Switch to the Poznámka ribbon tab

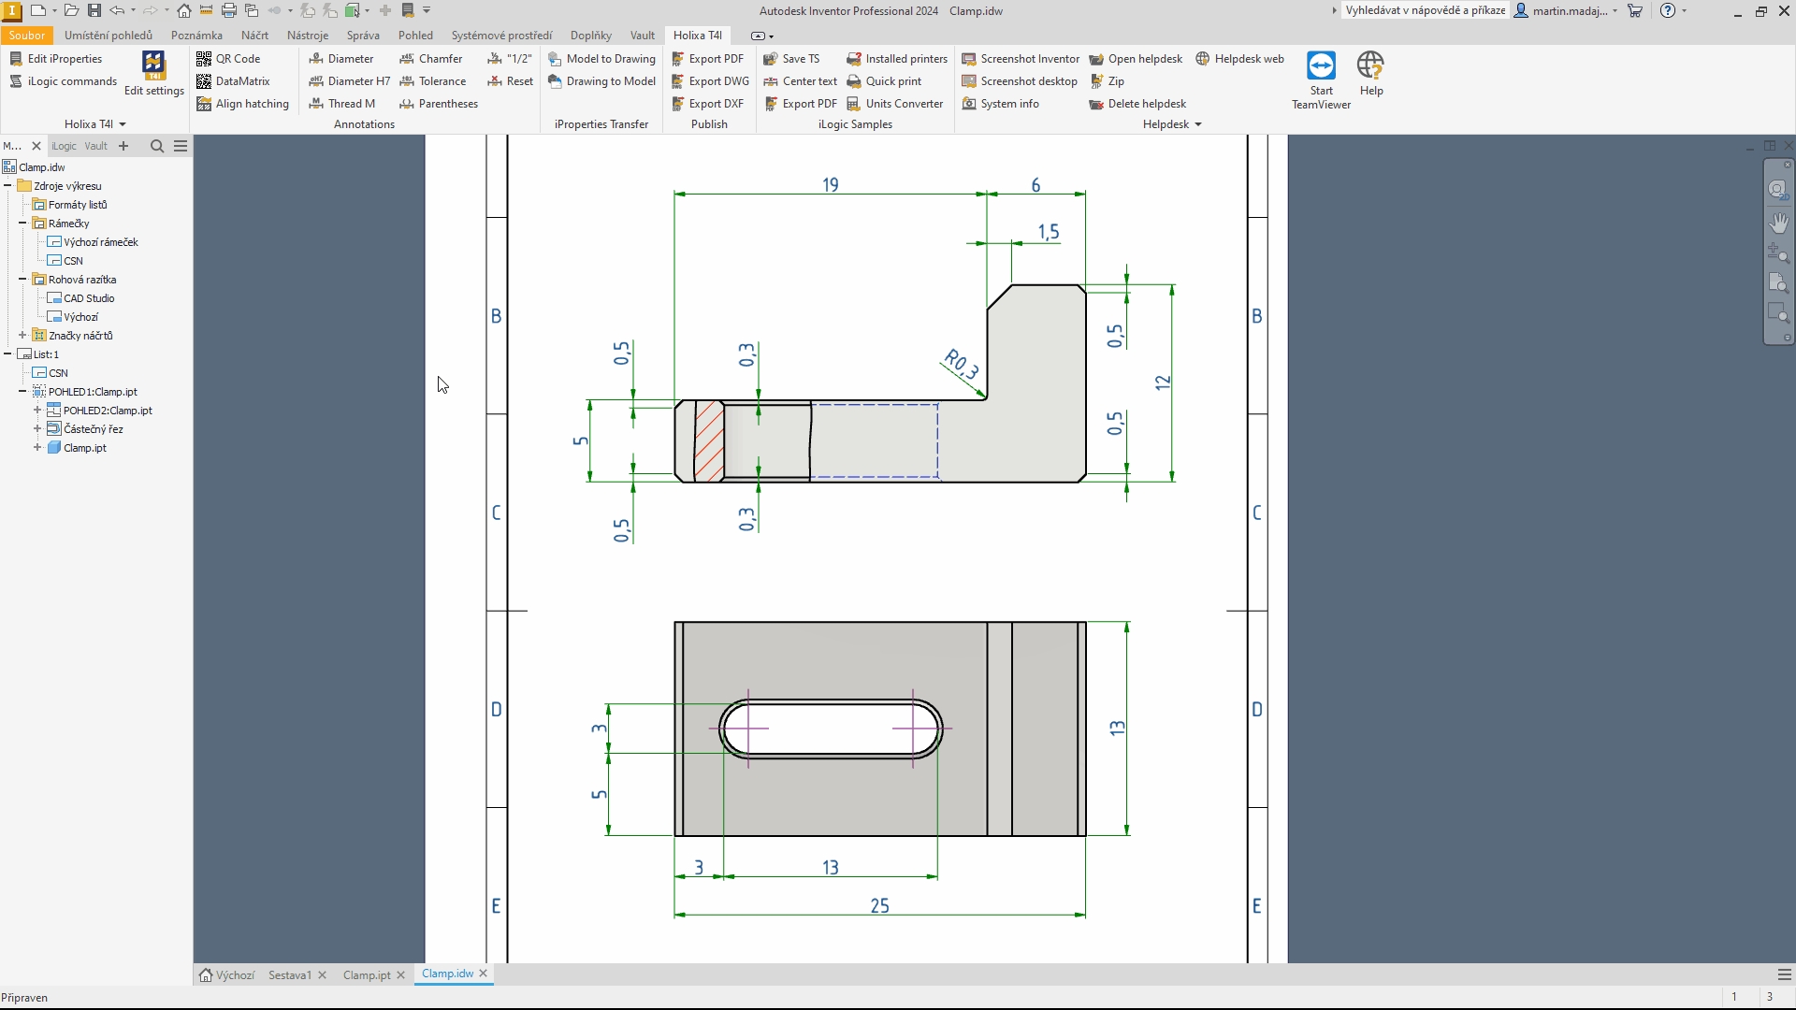(196, 36)
